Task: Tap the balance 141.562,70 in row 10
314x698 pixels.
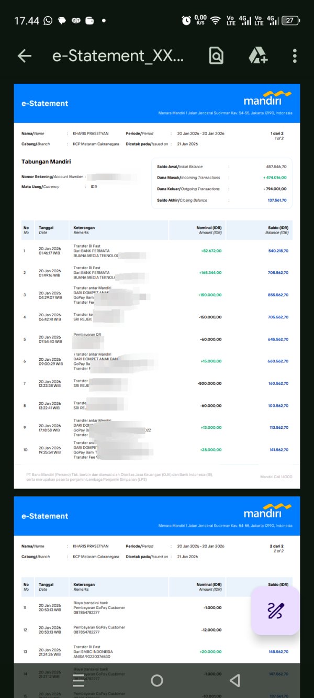Action: (278, 450)
